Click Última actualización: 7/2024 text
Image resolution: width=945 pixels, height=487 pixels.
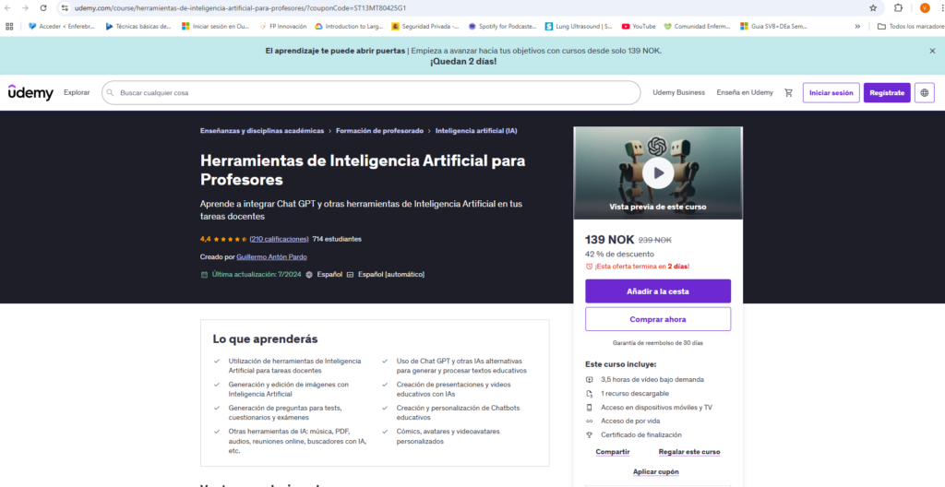coord(257,274)
